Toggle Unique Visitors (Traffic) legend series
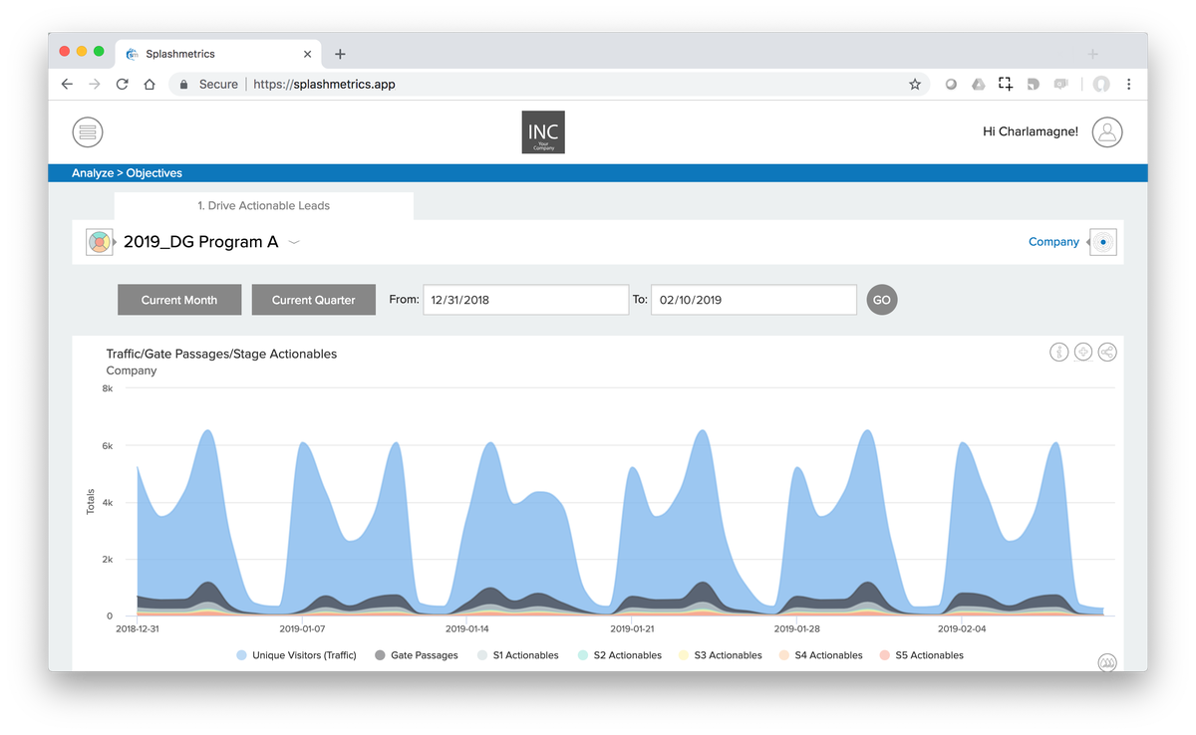1196x735 pixels. (296, 655)
